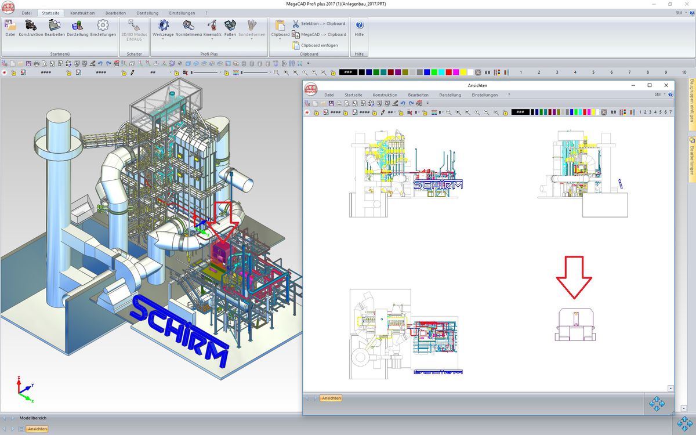The height and width of the screenshot is (435, 696).
Task: Click the Hilfe question mark icon in ribbon
Action: click(x=359, y=26)
